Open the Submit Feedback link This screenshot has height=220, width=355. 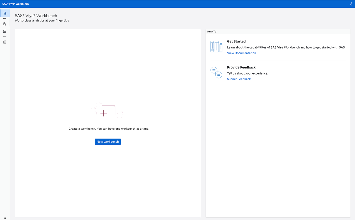click(x=239, y=79)
